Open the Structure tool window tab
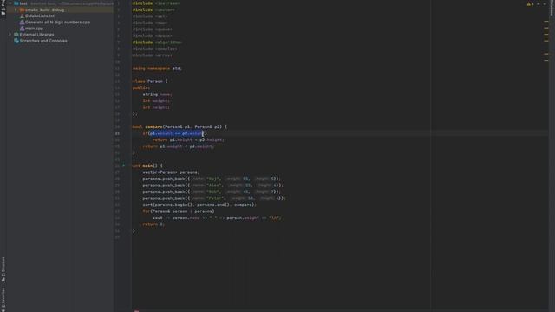Image resolution: width=555 pixels, height=312 pixels. coord(3,269)
